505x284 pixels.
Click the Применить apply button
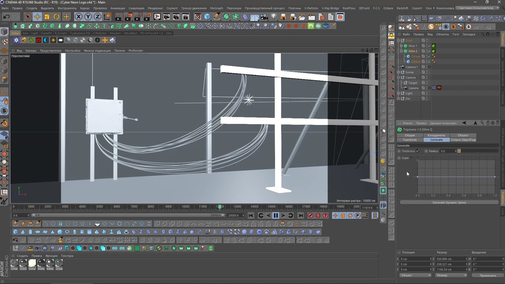point(488,275)
